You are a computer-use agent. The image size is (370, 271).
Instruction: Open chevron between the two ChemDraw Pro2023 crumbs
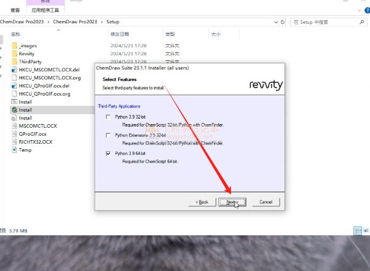point(49,22)
